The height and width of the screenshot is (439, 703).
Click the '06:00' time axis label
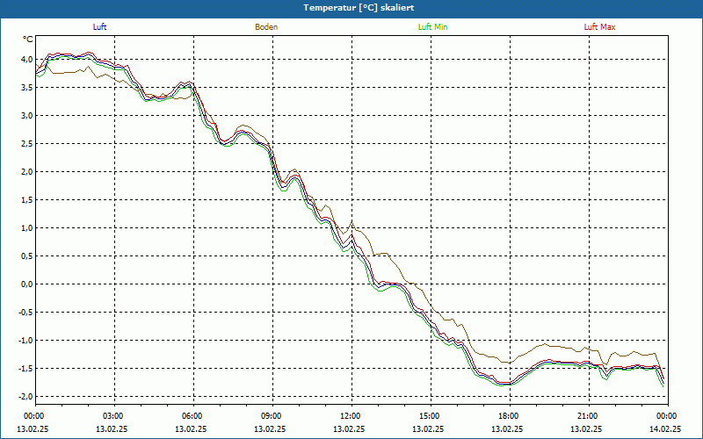tap(193, 416)
